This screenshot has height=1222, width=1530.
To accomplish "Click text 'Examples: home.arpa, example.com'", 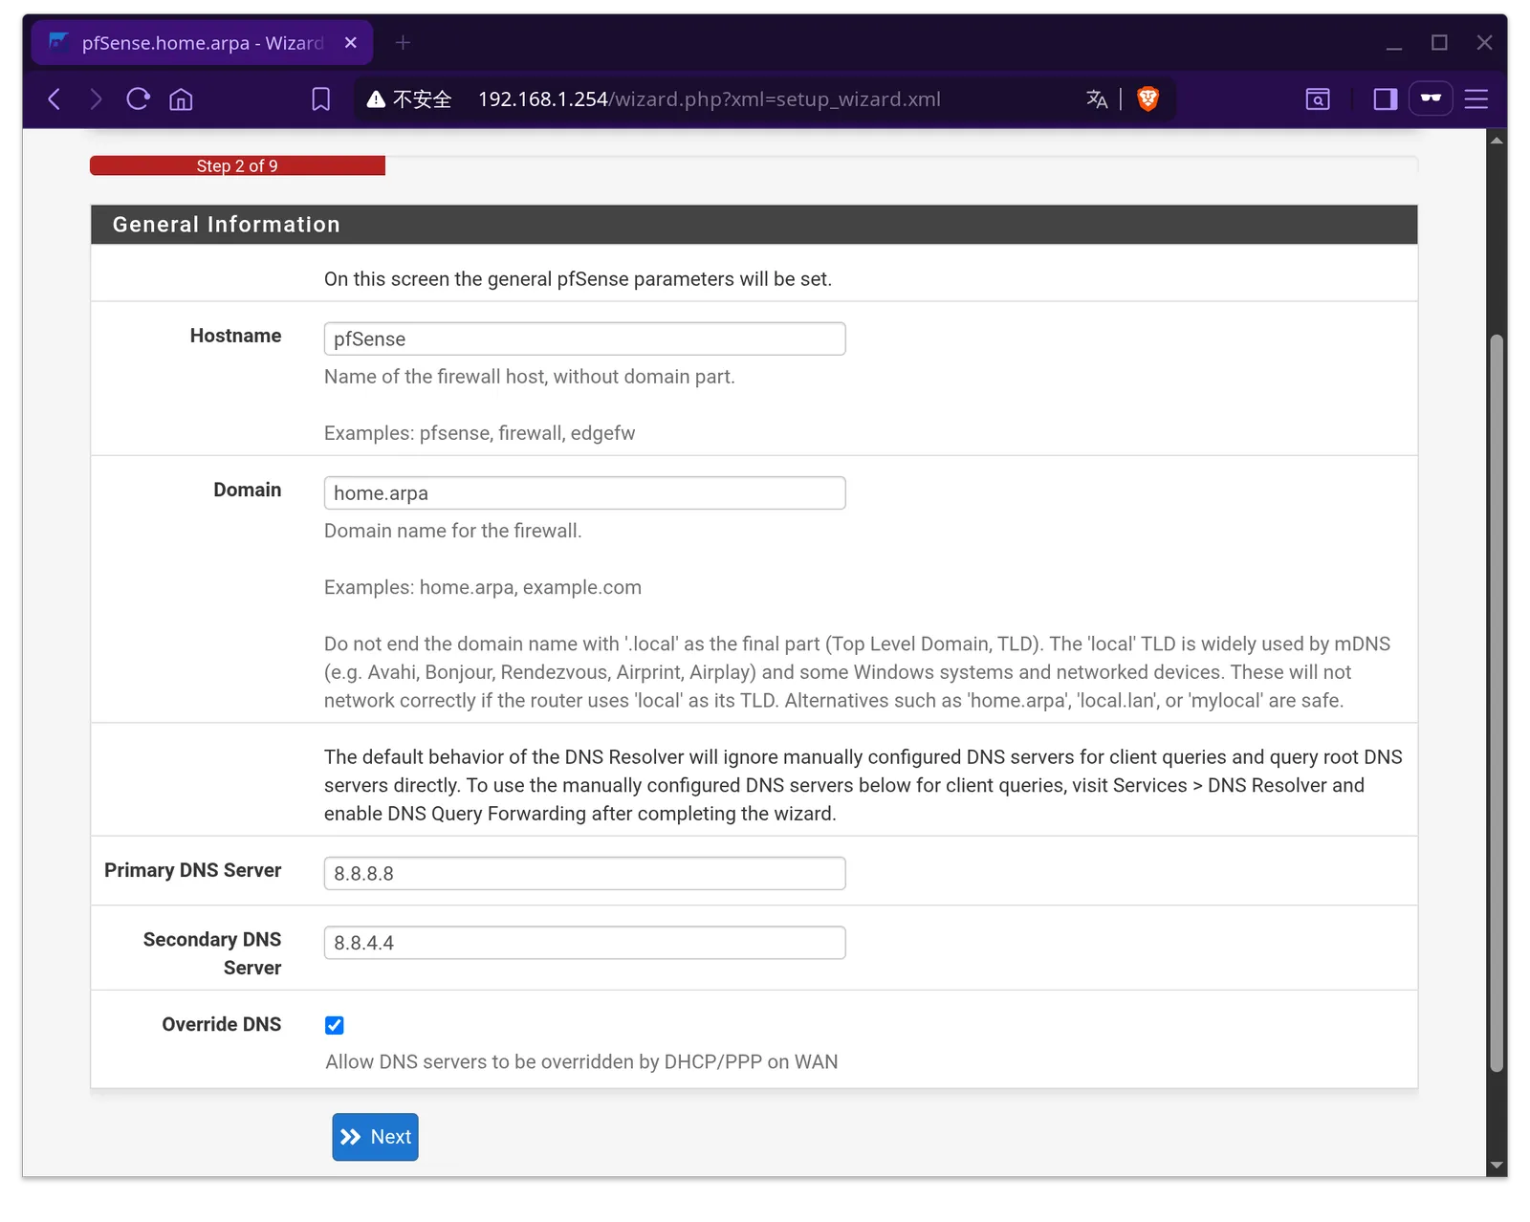I will coord(483,587).
